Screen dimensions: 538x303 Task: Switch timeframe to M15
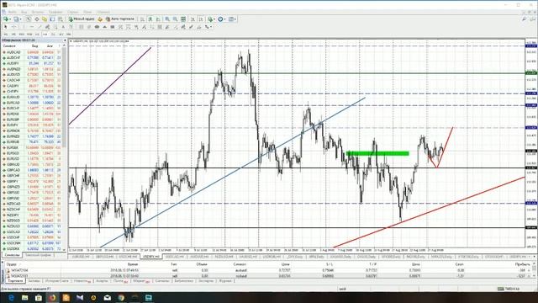point(21,34)
